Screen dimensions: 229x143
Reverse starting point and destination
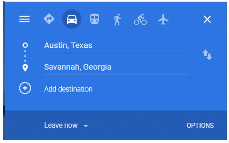[x=207, y=55]
